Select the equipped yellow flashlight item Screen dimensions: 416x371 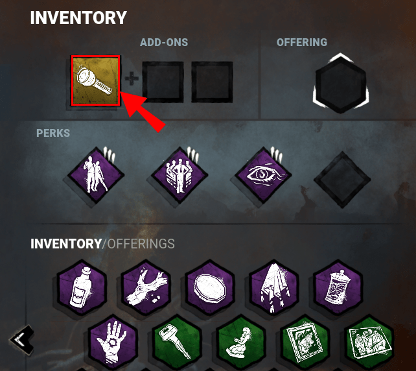tap(95, 80)
